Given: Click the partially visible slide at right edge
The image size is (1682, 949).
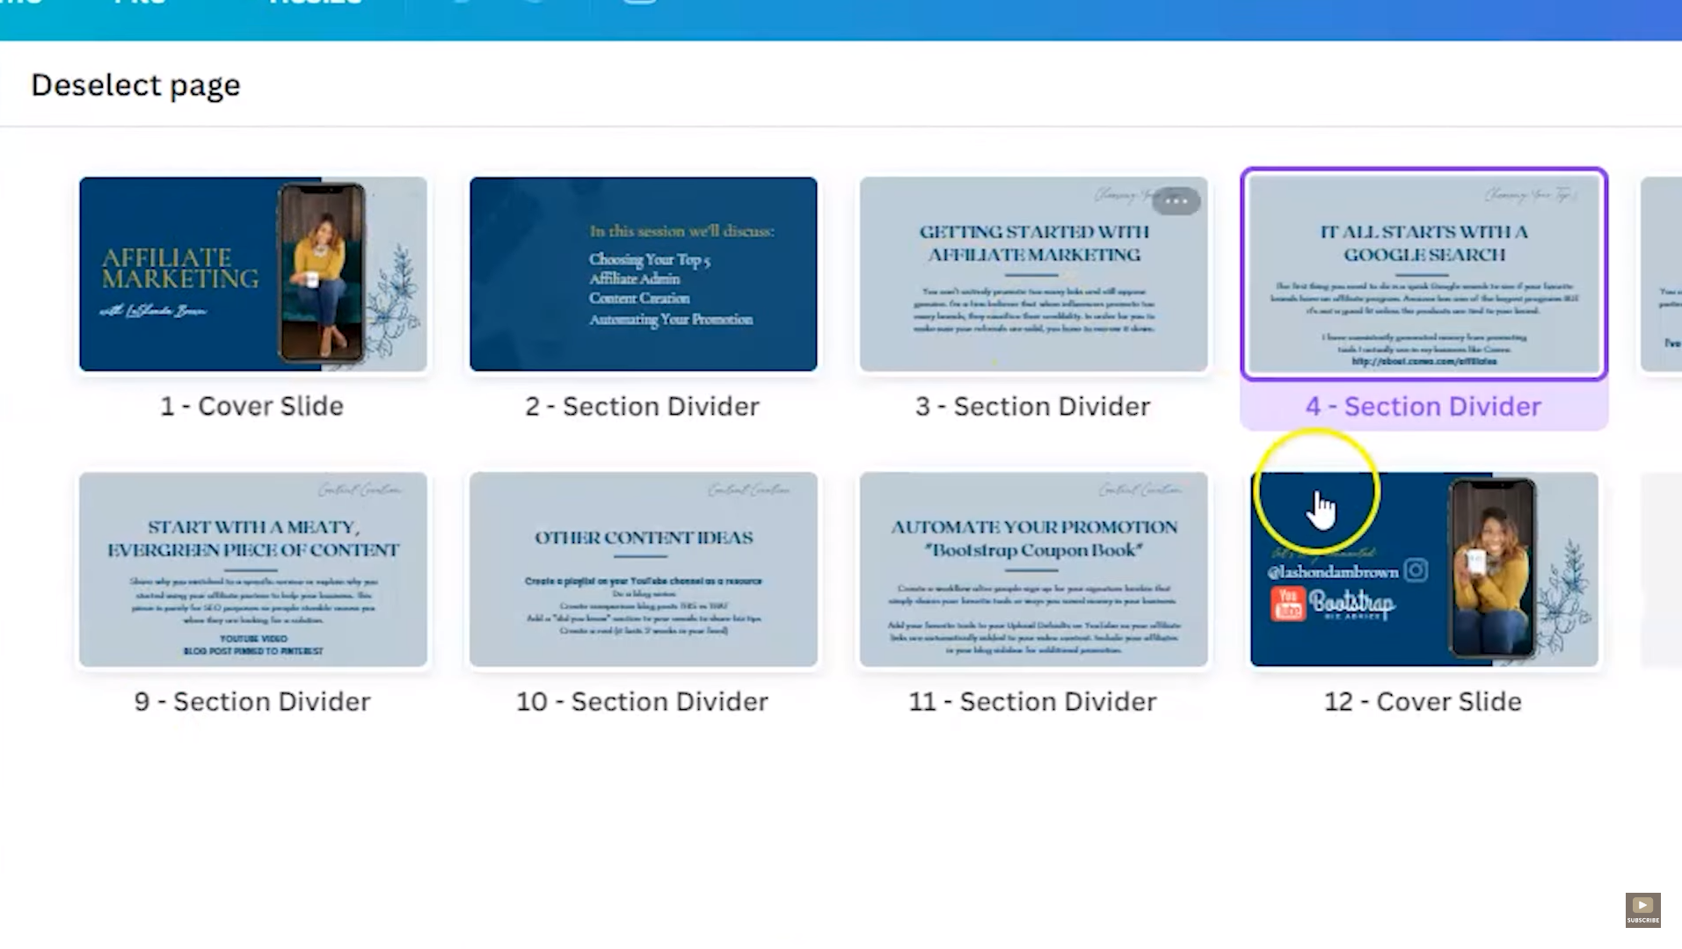Looking at the screenshot, I should point(1662,274).
